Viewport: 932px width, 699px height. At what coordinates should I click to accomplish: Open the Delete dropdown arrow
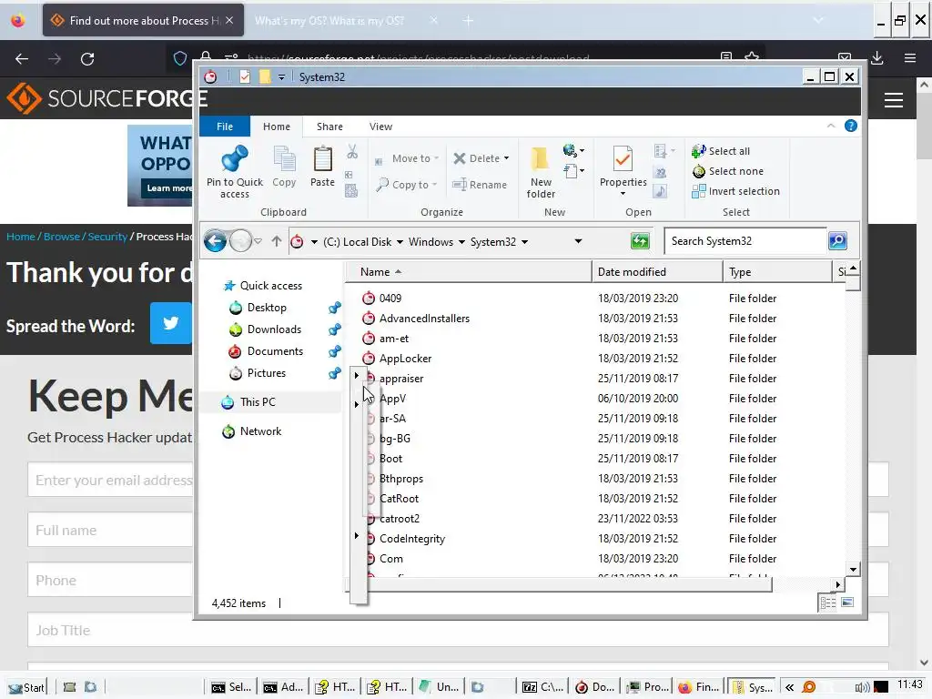click(506, 158)
